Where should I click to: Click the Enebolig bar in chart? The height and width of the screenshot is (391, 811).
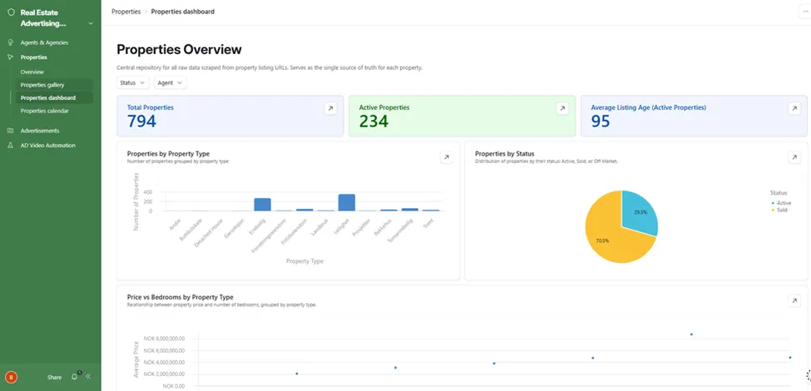coord(262,205)
